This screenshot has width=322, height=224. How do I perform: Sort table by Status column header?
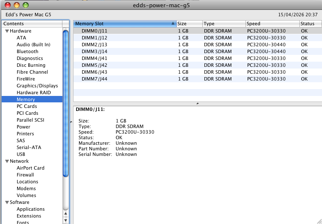tap(310, 24)
